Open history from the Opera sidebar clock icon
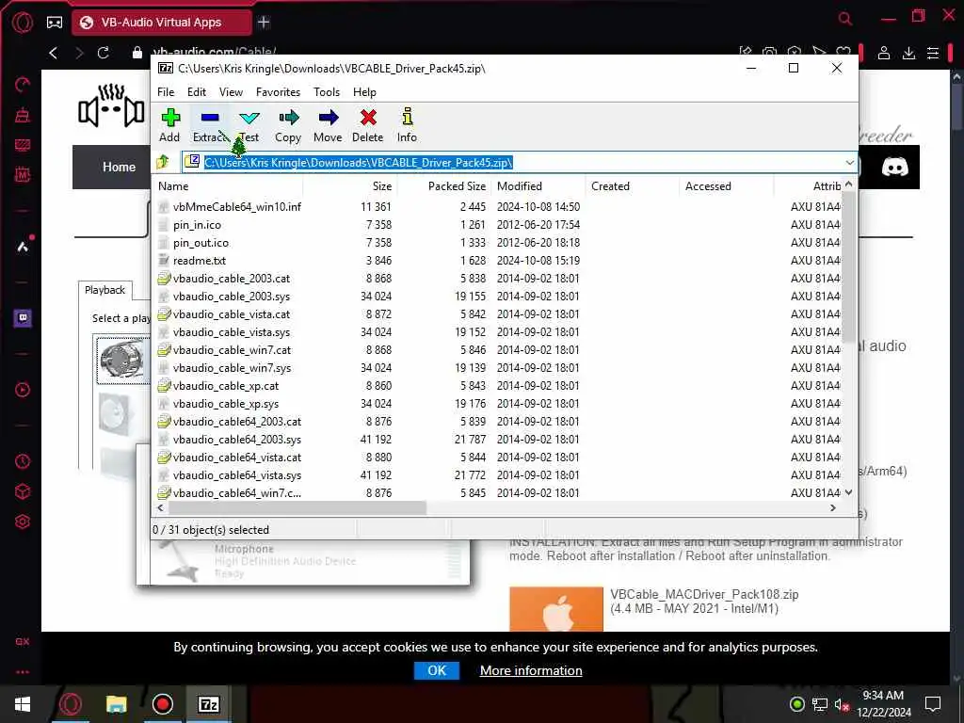 click(x=23, y=461)
